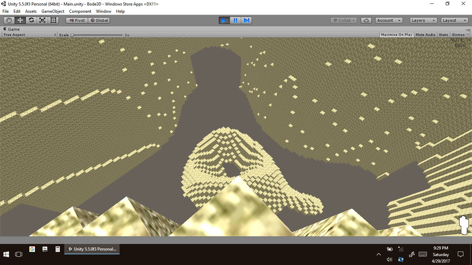This screenshot has height=265, width=472.
Task: Open the cloud services icon
Action: 366,20
